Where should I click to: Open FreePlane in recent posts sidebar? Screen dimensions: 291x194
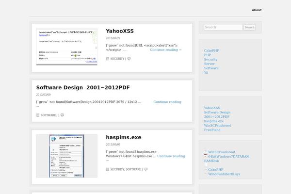coord(212,130)
